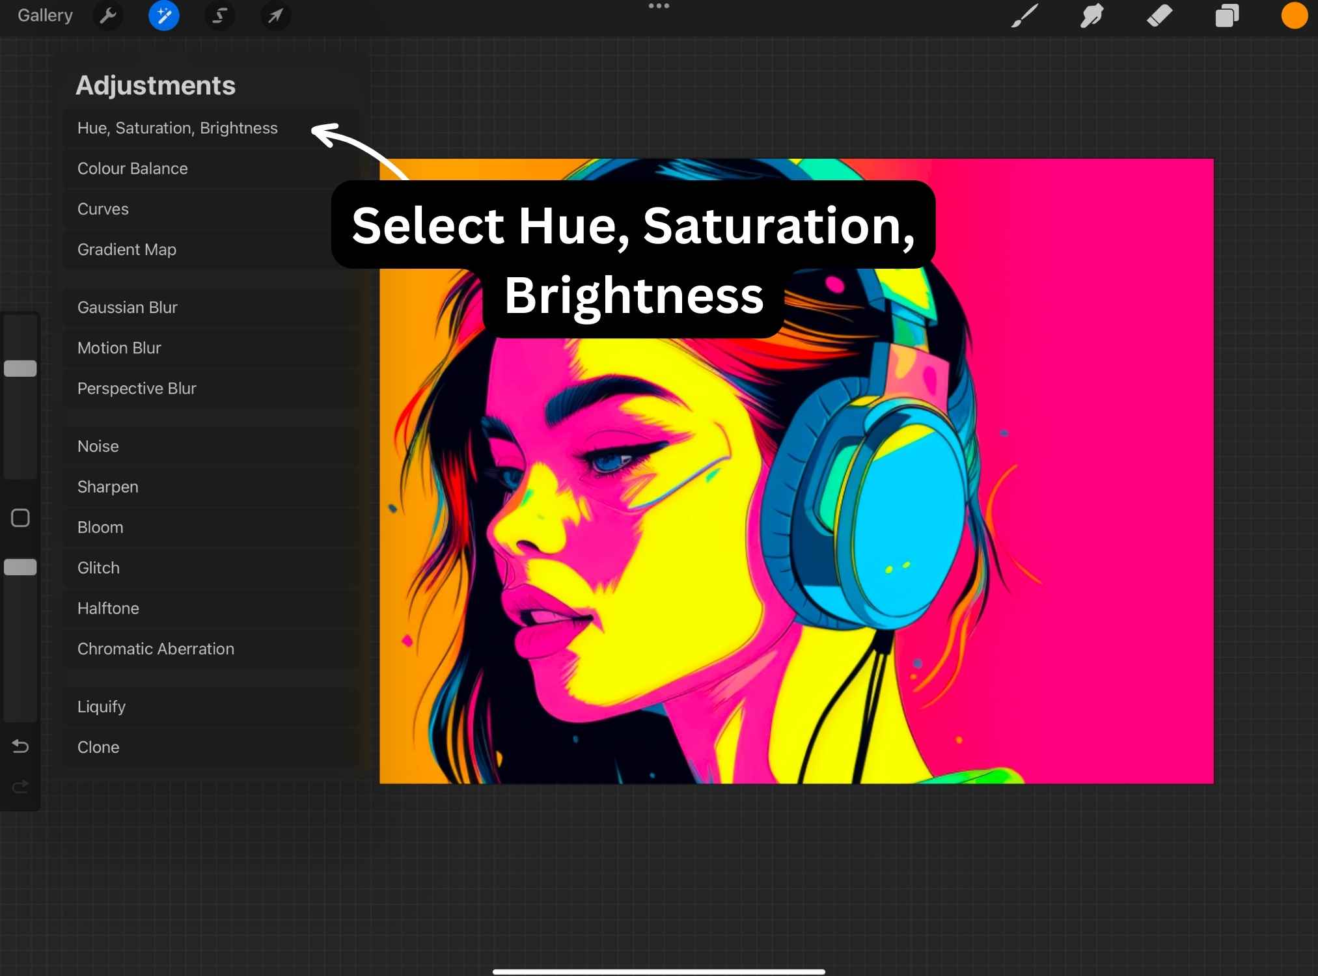Open the orange color swatch
1318x976 pixels.
click(1294, 16)
